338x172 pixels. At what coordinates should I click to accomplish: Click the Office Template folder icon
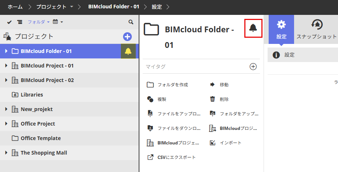click(x=15, y=138)
